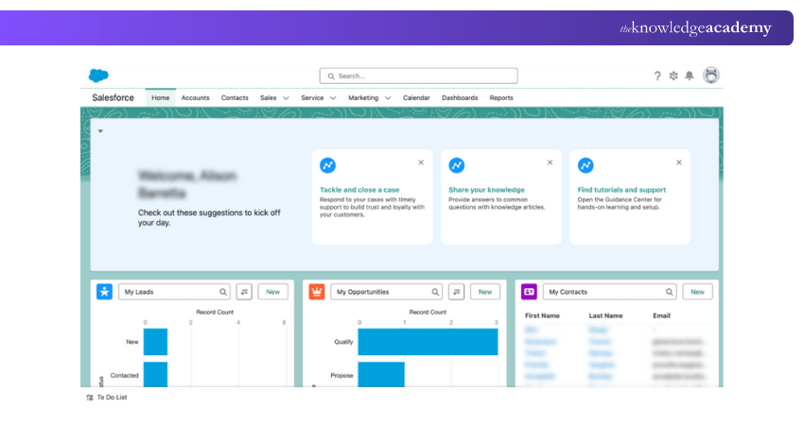Click the Salesforce app name label

pos(113,98)
